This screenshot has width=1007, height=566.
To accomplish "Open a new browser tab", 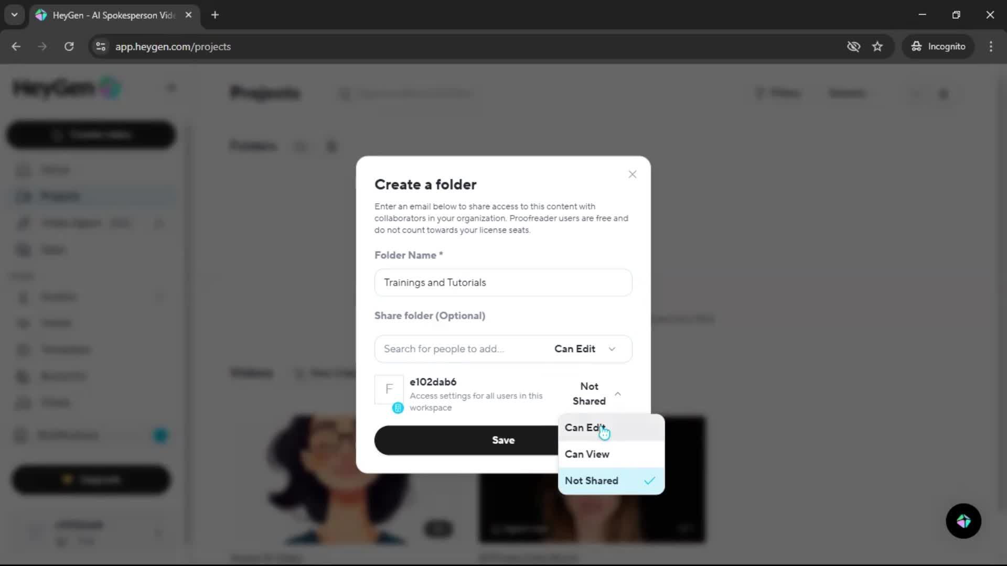I will pos(215,15).
